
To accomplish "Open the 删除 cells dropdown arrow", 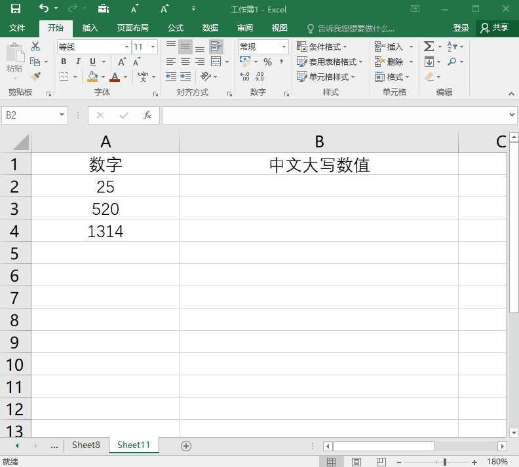I will coord(411,62).
